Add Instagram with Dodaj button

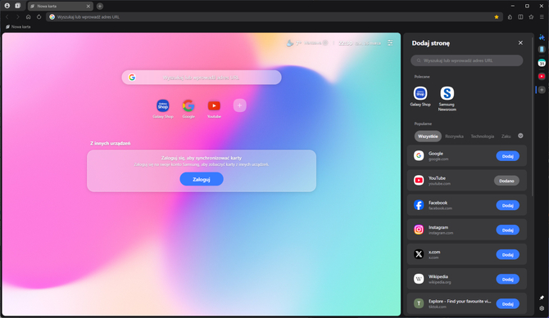pyautogui.click(x=508, y=230)
